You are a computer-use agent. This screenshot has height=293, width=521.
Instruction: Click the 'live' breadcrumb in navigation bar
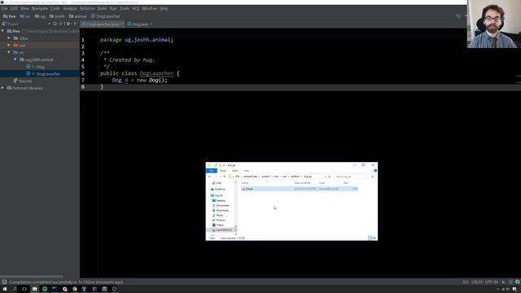[9, 16]
